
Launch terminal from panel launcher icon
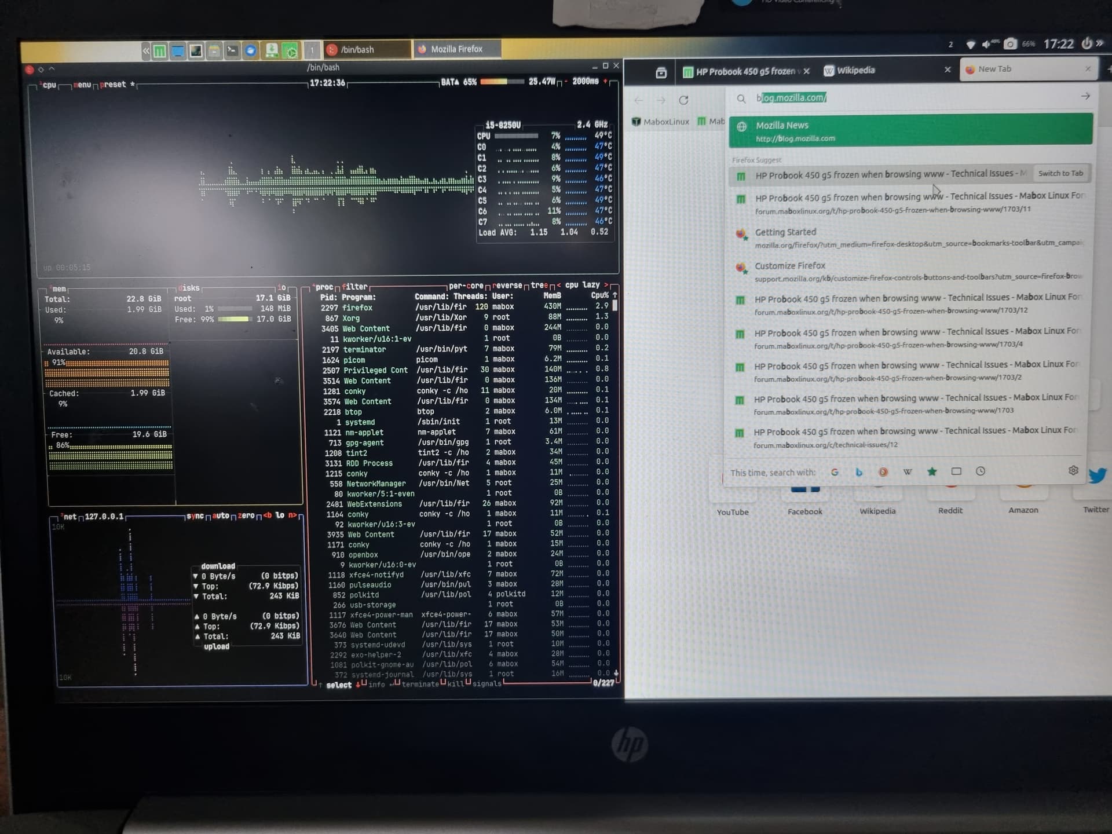pyautogui.click(x=232, y=50)
